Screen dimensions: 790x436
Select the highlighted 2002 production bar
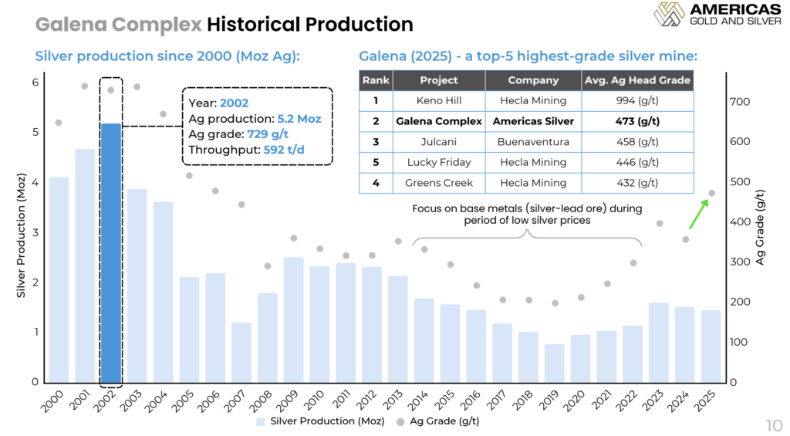(x=111, y=253)
